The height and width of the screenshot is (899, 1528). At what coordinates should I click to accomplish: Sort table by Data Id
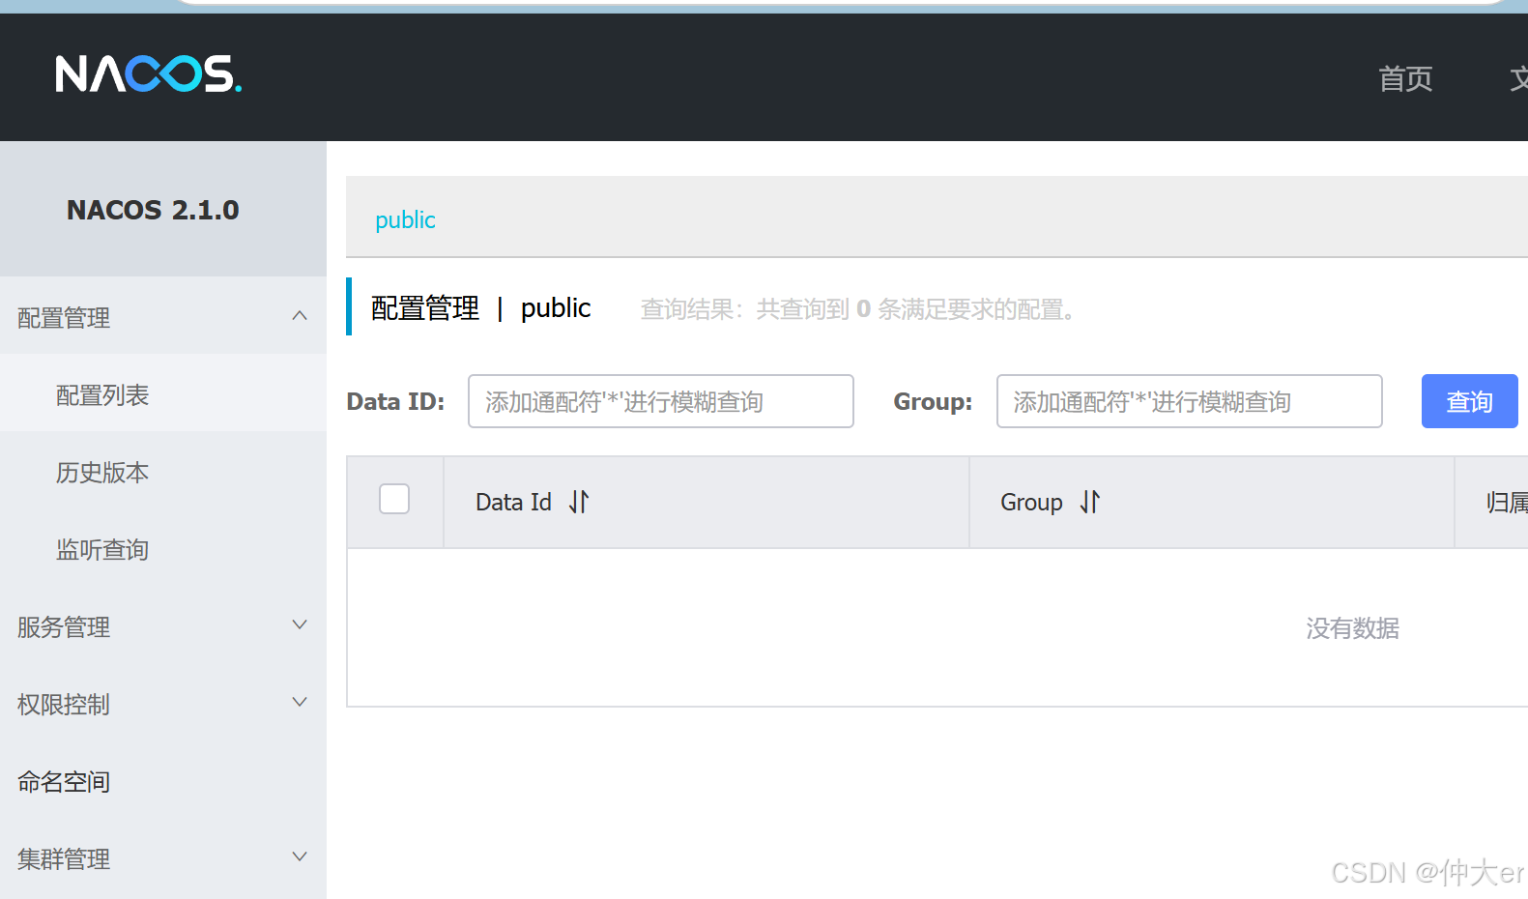[579, 502]
